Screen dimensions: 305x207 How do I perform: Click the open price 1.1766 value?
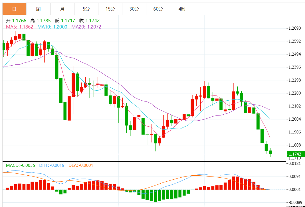pos(19,21)
